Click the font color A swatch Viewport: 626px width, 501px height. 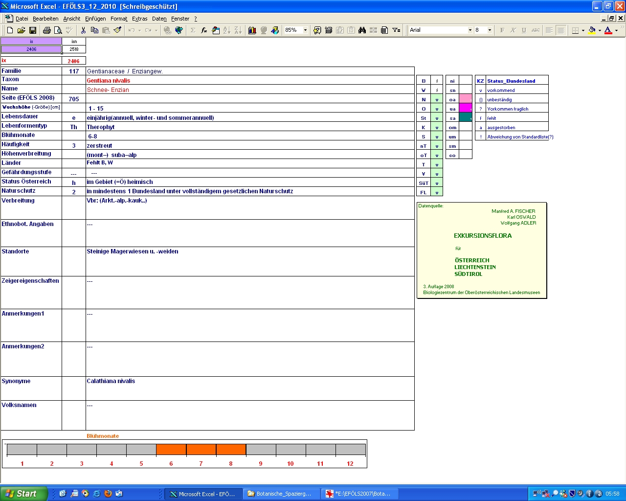point(608,30)
